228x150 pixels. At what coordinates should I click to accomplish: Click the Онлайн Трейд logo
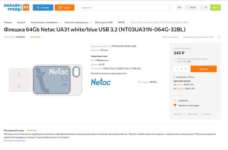16,7
